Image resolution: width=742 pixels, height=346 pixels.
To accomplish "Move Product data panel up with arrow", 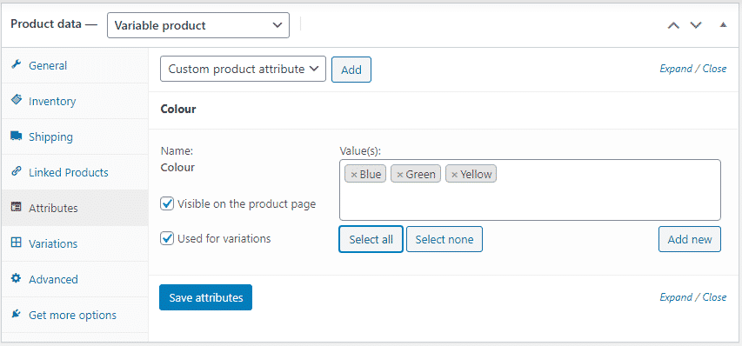I will (x=673, y=25).
